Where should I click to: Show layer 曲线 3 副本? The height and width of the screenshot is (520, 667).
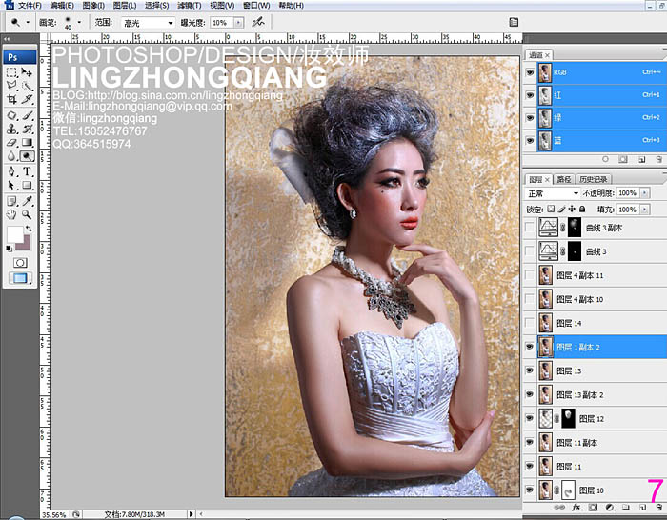pyautogui.click(x=529, y=228)
